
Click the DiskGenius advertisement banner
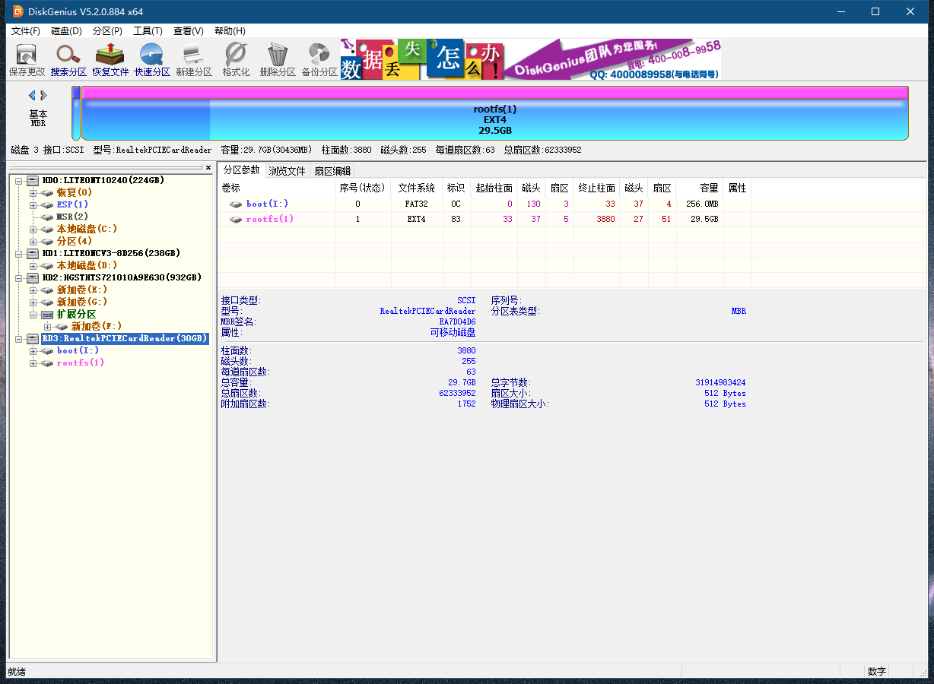[530, 59]
